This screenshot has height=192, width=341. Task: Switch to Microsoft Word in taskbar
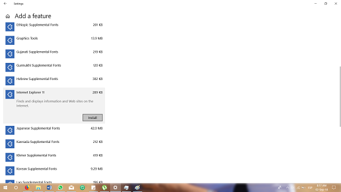(50, 188)
